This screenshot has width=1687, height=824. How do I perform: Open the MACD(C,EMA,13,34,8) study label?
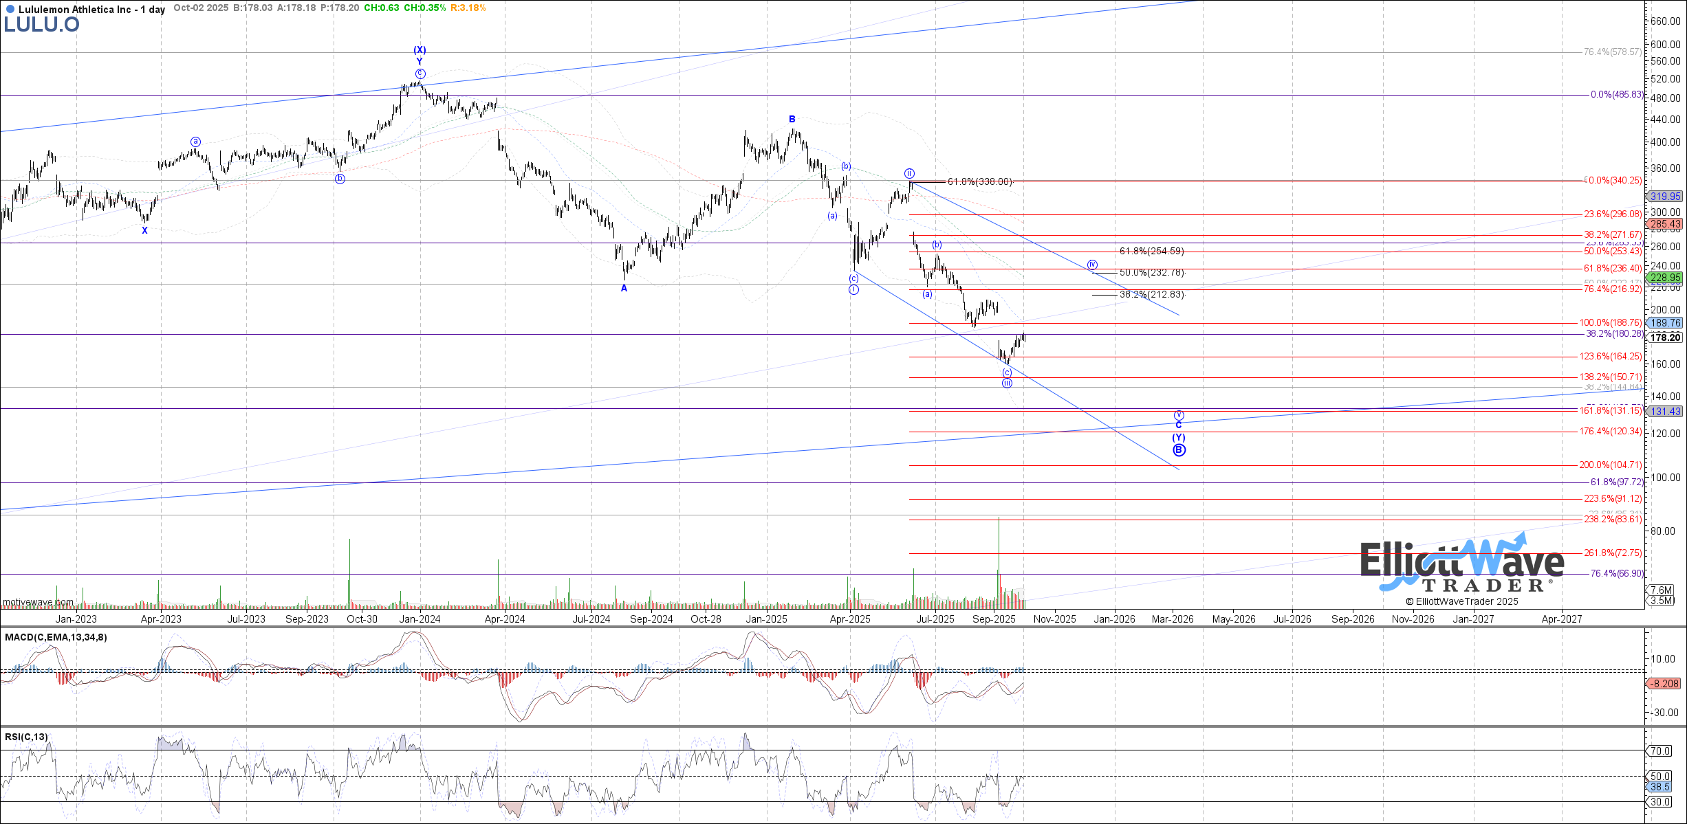[x=56, y=637]
